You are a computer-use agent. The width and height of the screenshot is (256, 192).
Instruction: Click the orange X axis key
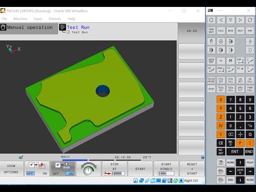(221, 100)
